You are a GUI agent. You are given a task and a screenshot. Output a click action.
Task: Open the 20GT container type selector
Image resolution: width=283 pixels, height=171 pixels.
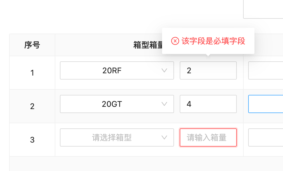(x=117, y=104)
